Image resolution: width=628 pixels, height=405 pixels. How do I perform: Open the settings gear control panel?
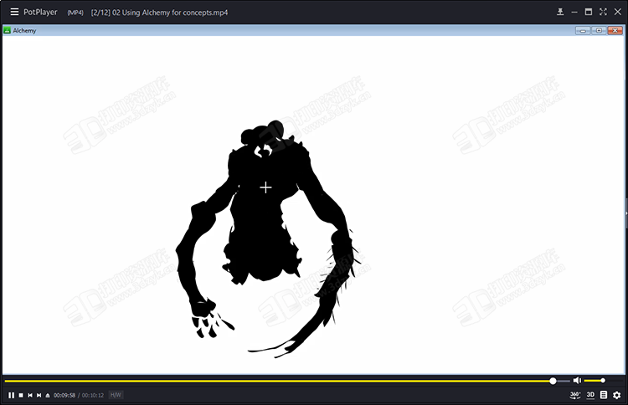coord(617,395)
